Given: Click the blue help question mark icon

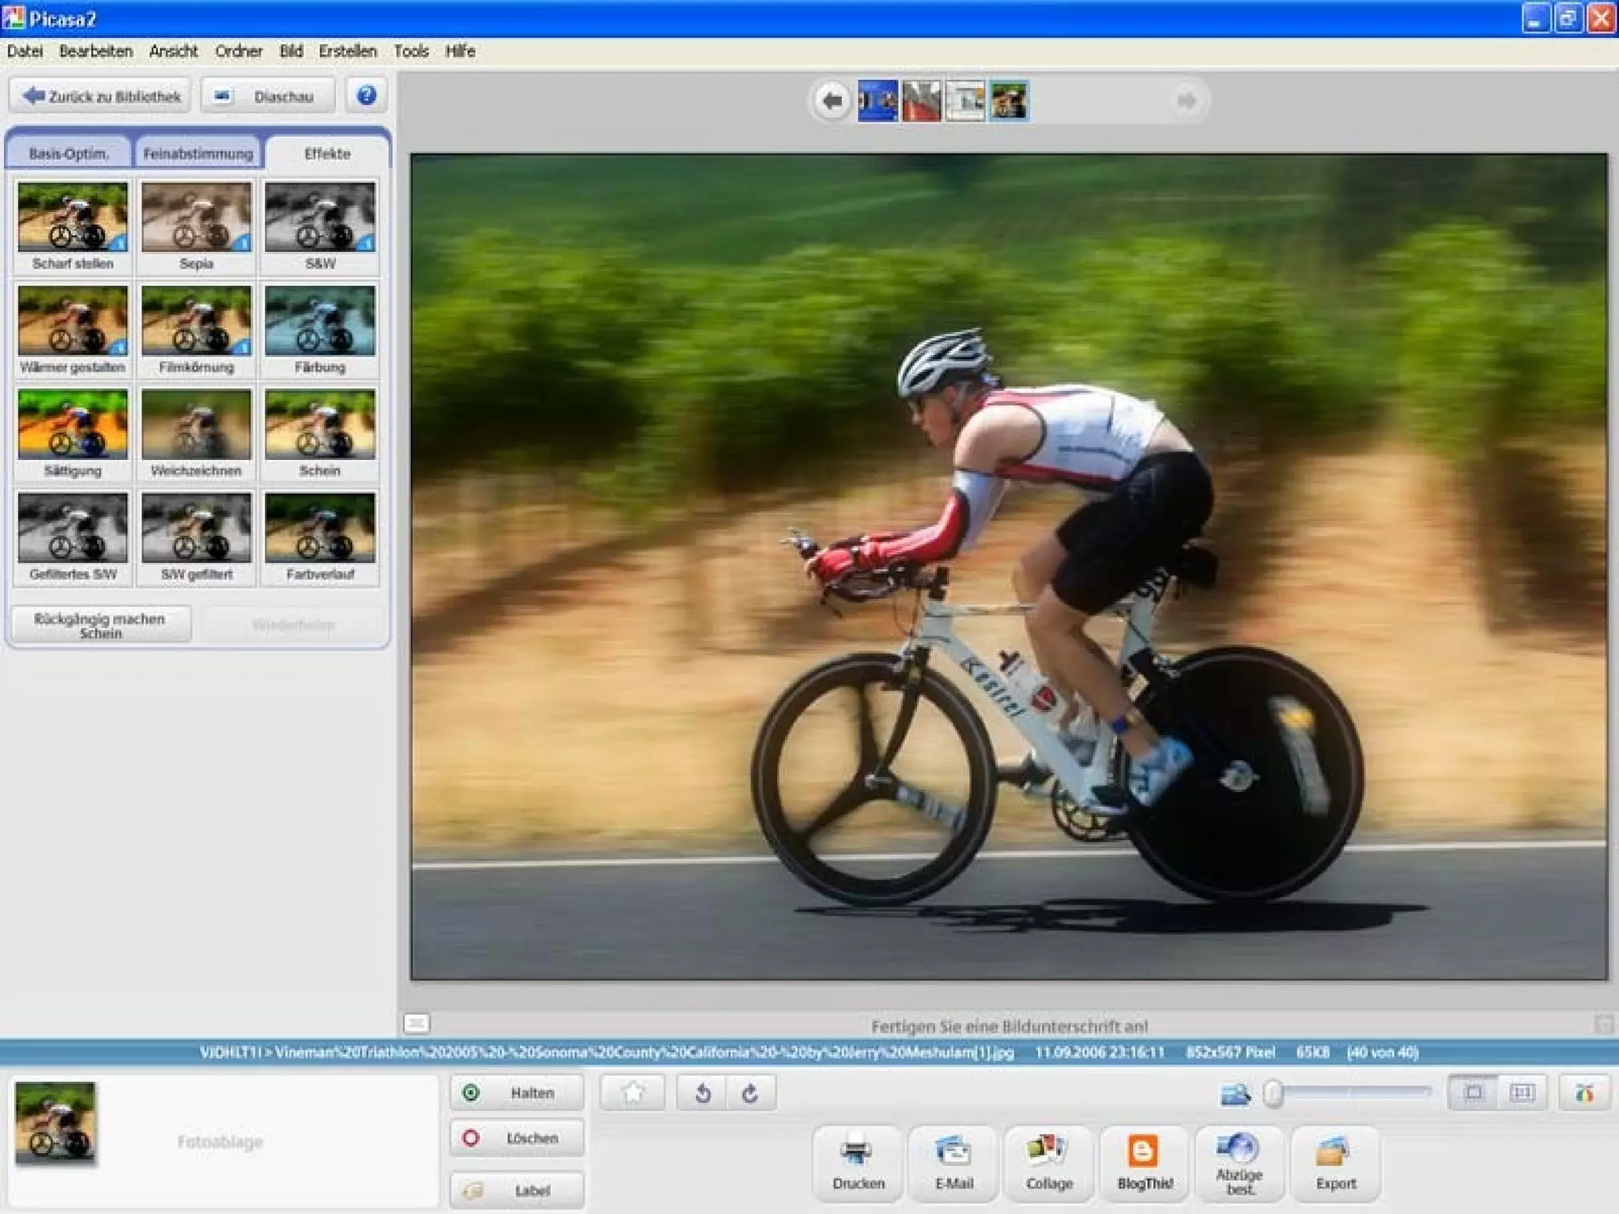Looking at the screenshot, I should coord(366,96).
